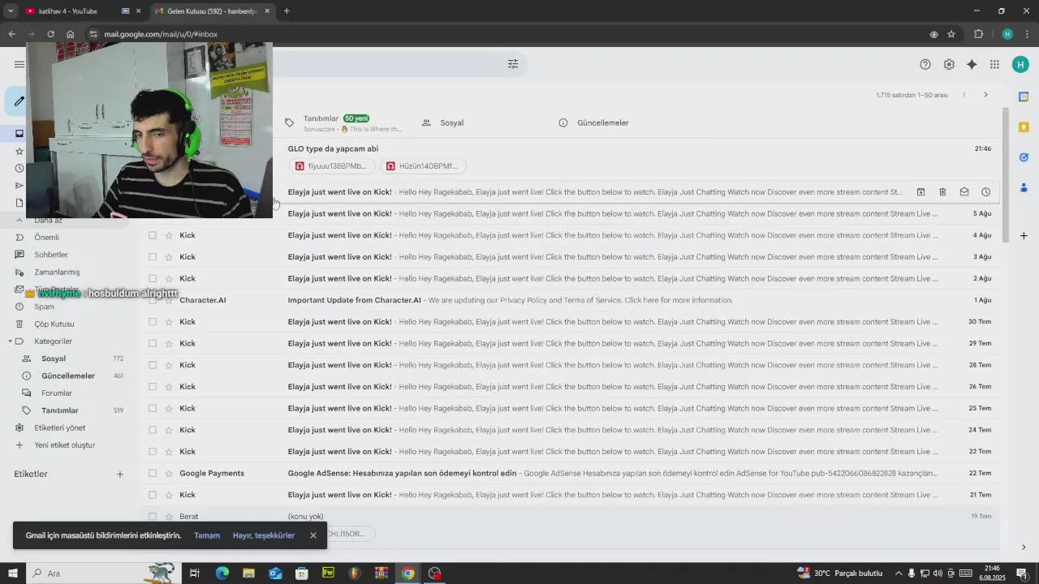
Task: Open Windows Start menu
Action: 12,573
